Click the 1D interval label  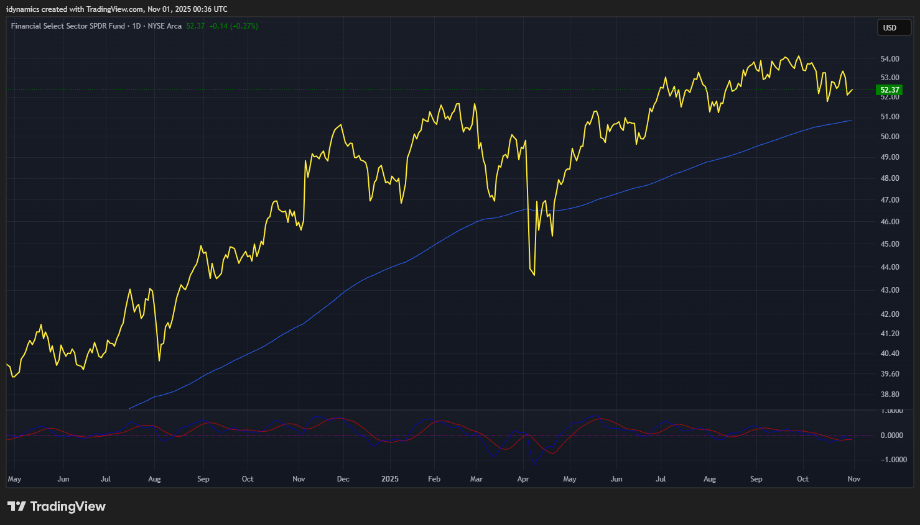click(x=136, y=26)
